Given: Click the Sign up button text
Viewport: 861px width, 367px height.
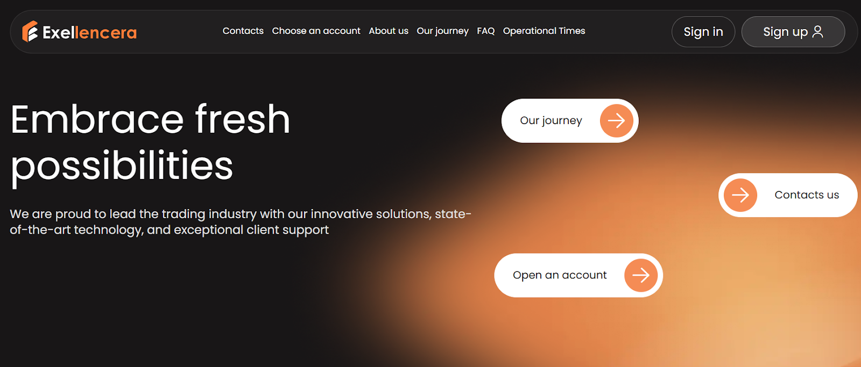Looking at the screenshot, I should coord(785,32).
